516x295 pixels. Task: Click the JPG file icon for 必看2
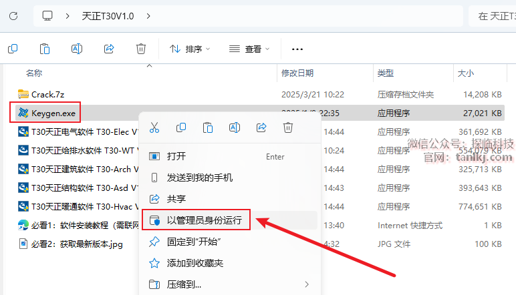23,244
